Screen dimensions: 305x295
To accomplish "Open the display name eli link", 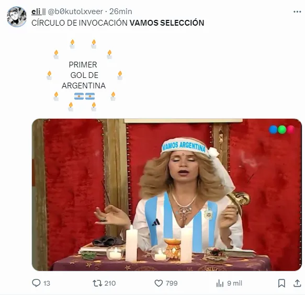I will point(36,12).
